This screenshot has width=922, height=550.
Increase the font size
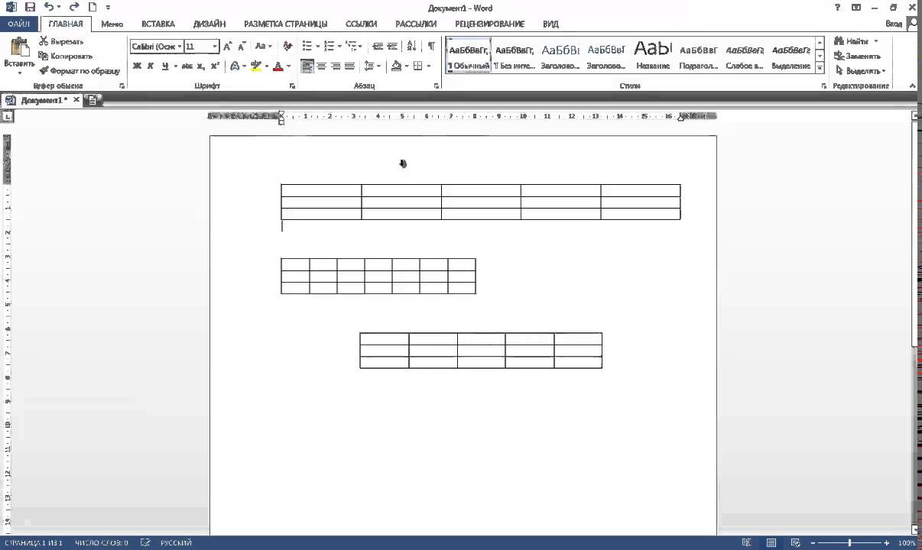point(228,47)
